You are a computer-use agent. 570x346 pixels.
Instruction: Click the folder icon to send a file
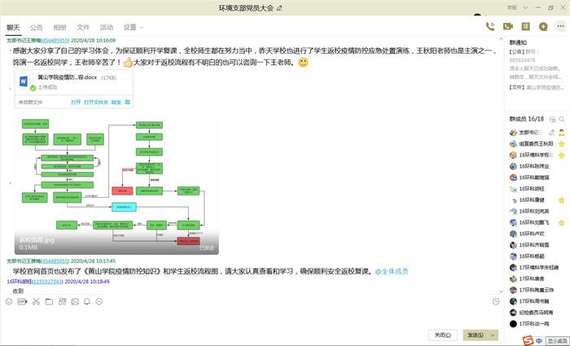pyautogui.click(x=49, y=301)
